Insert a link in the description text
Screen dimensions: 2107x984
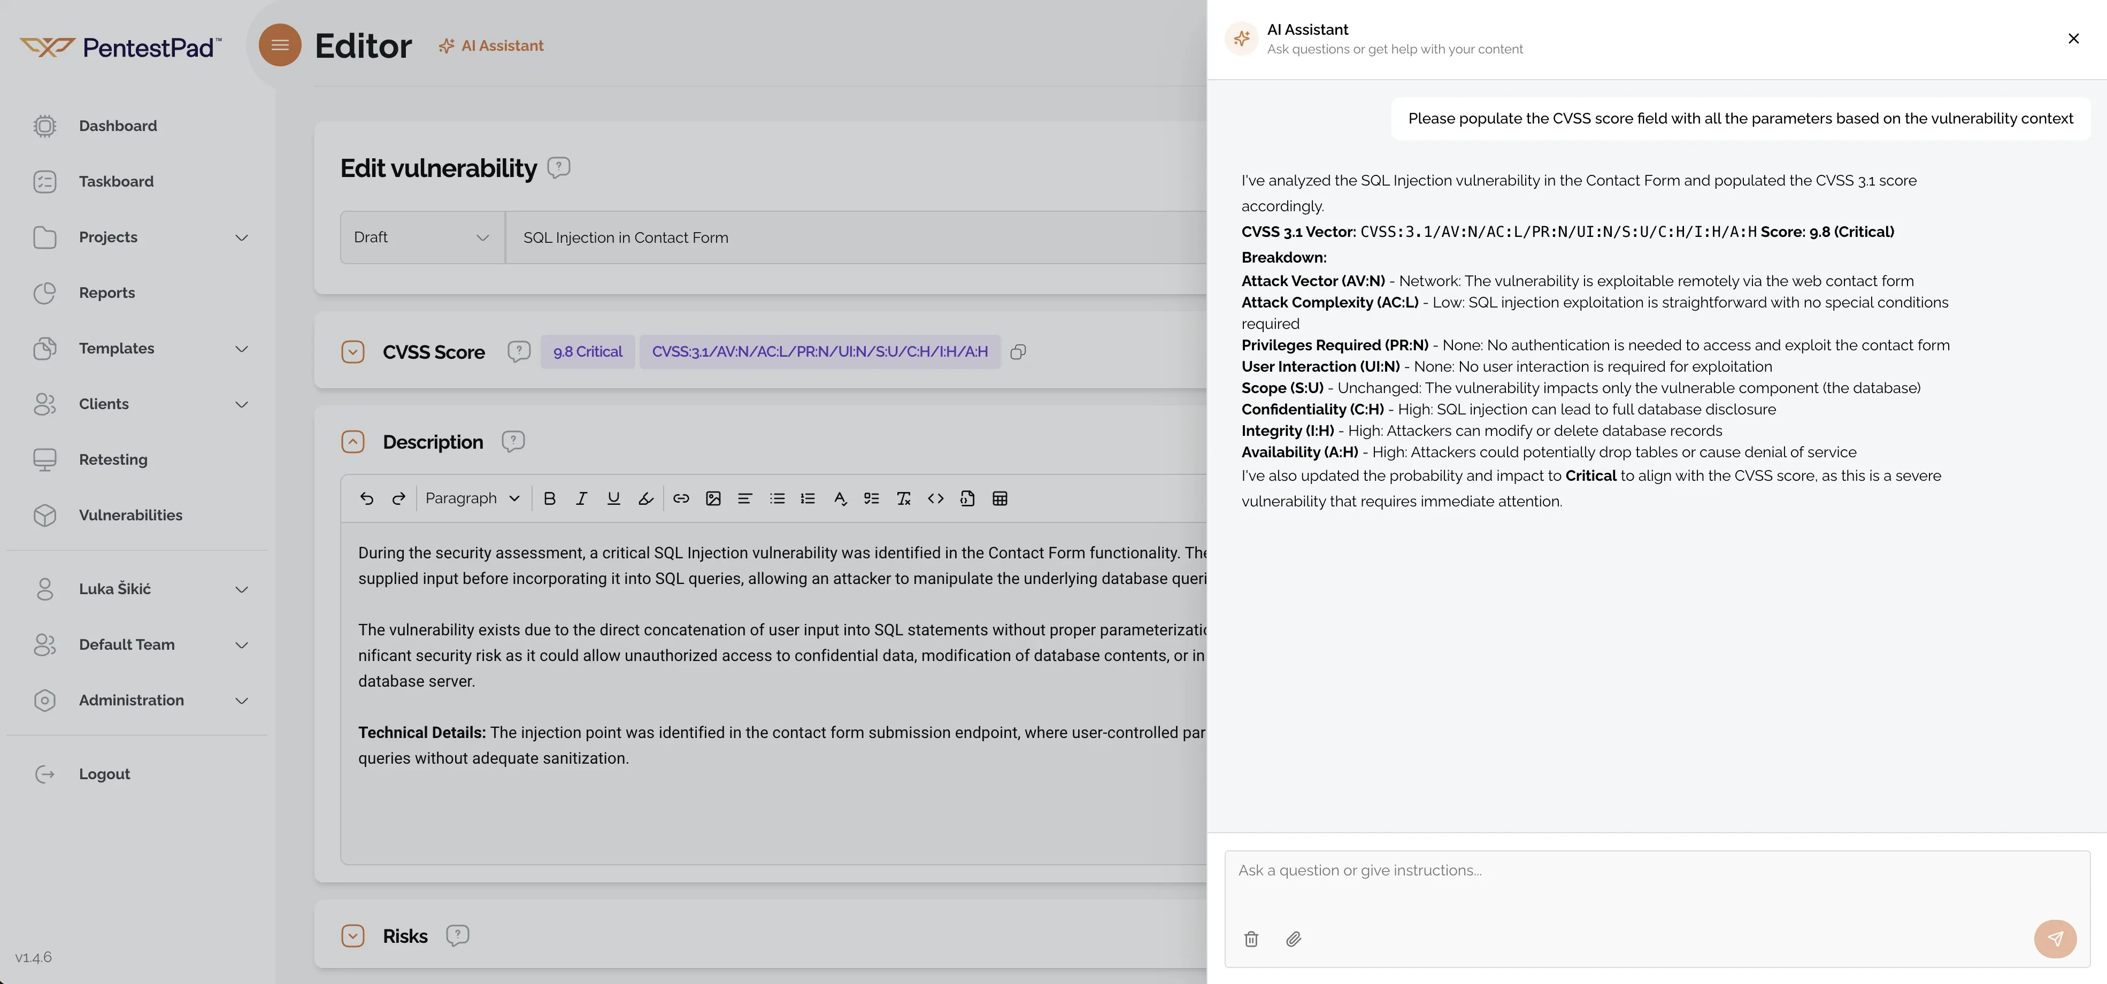tap(681, 498)
